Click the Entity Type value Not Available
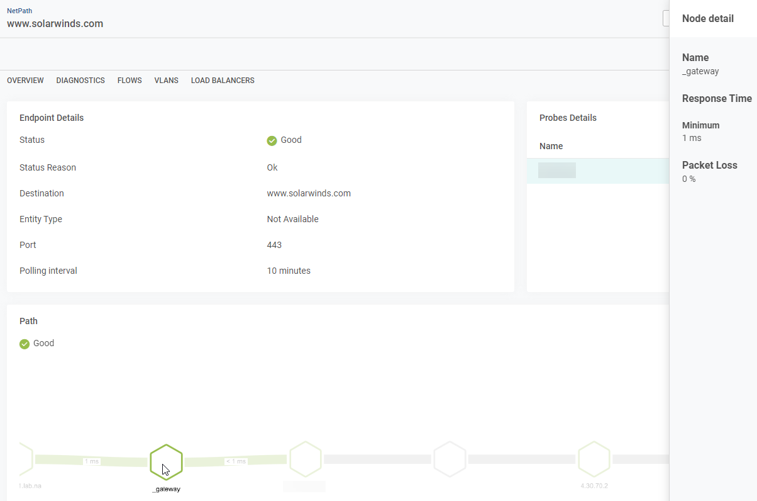The image size is (757, 501). [x=292, y=219]
